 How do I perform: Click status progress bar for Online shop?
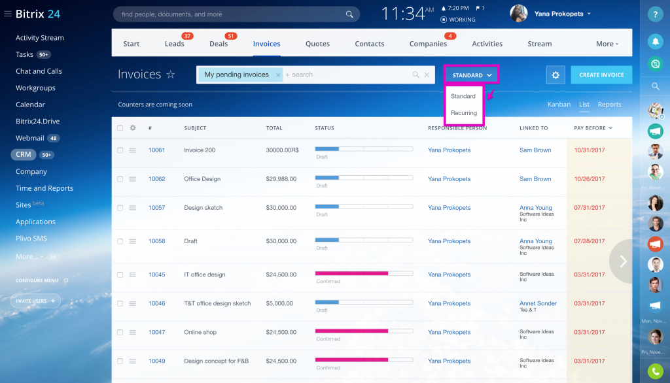[x=364, y=331]
